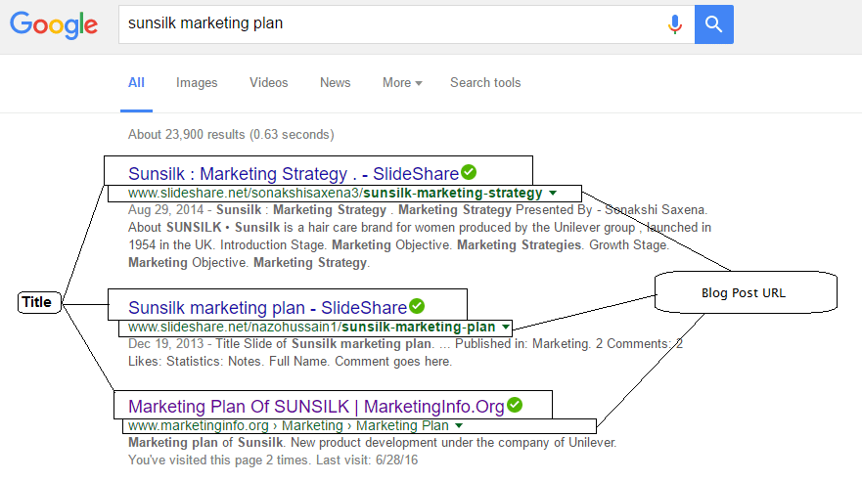Click green checkmark beside Sunsilk marketing plan
The width and height of the screenshot is (862, 482).
[417, 306]
